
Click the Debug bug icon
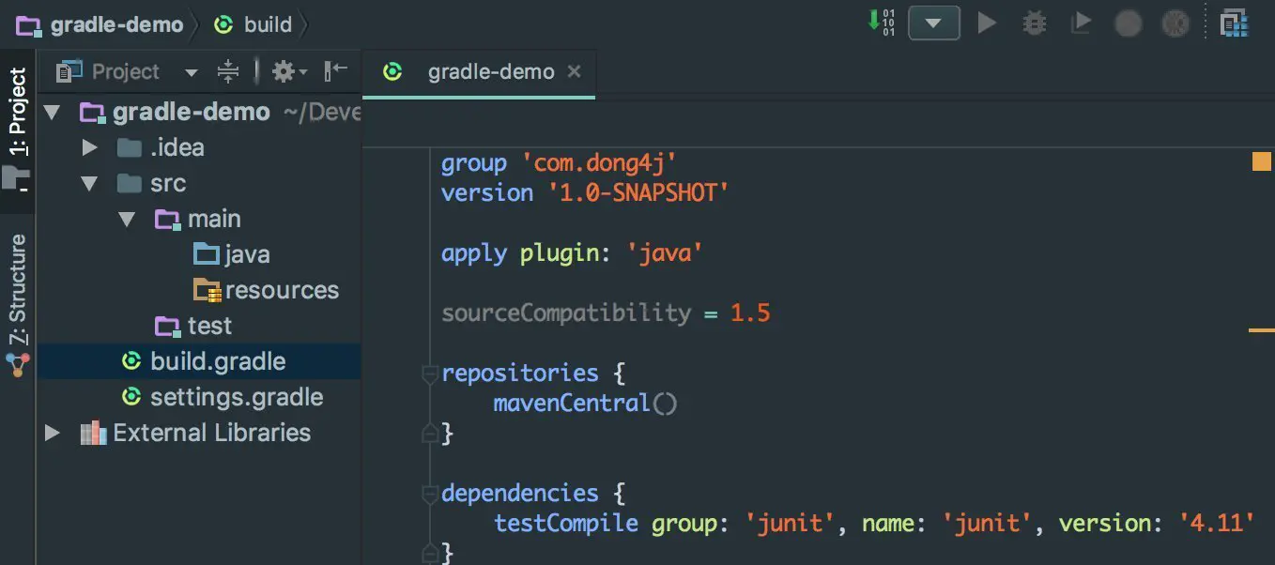[1034, 23]
